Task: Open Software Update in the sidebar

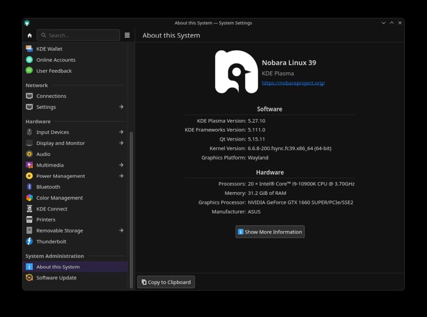Action: coord(75,278)
